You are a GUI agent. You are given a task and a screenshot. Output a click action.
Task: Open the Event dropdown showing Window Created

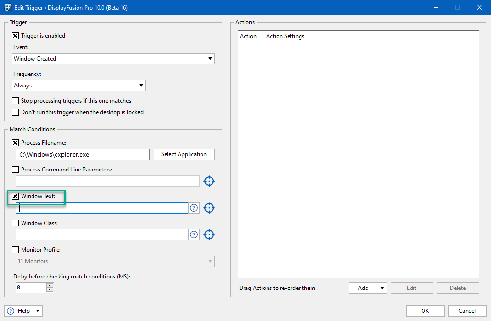coord(113,59)
